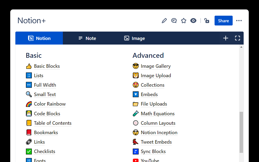Image resolution: width=259 pixels, height=162 pixels.
Task: Click the Notion+ page title
Action: [32, 21]
